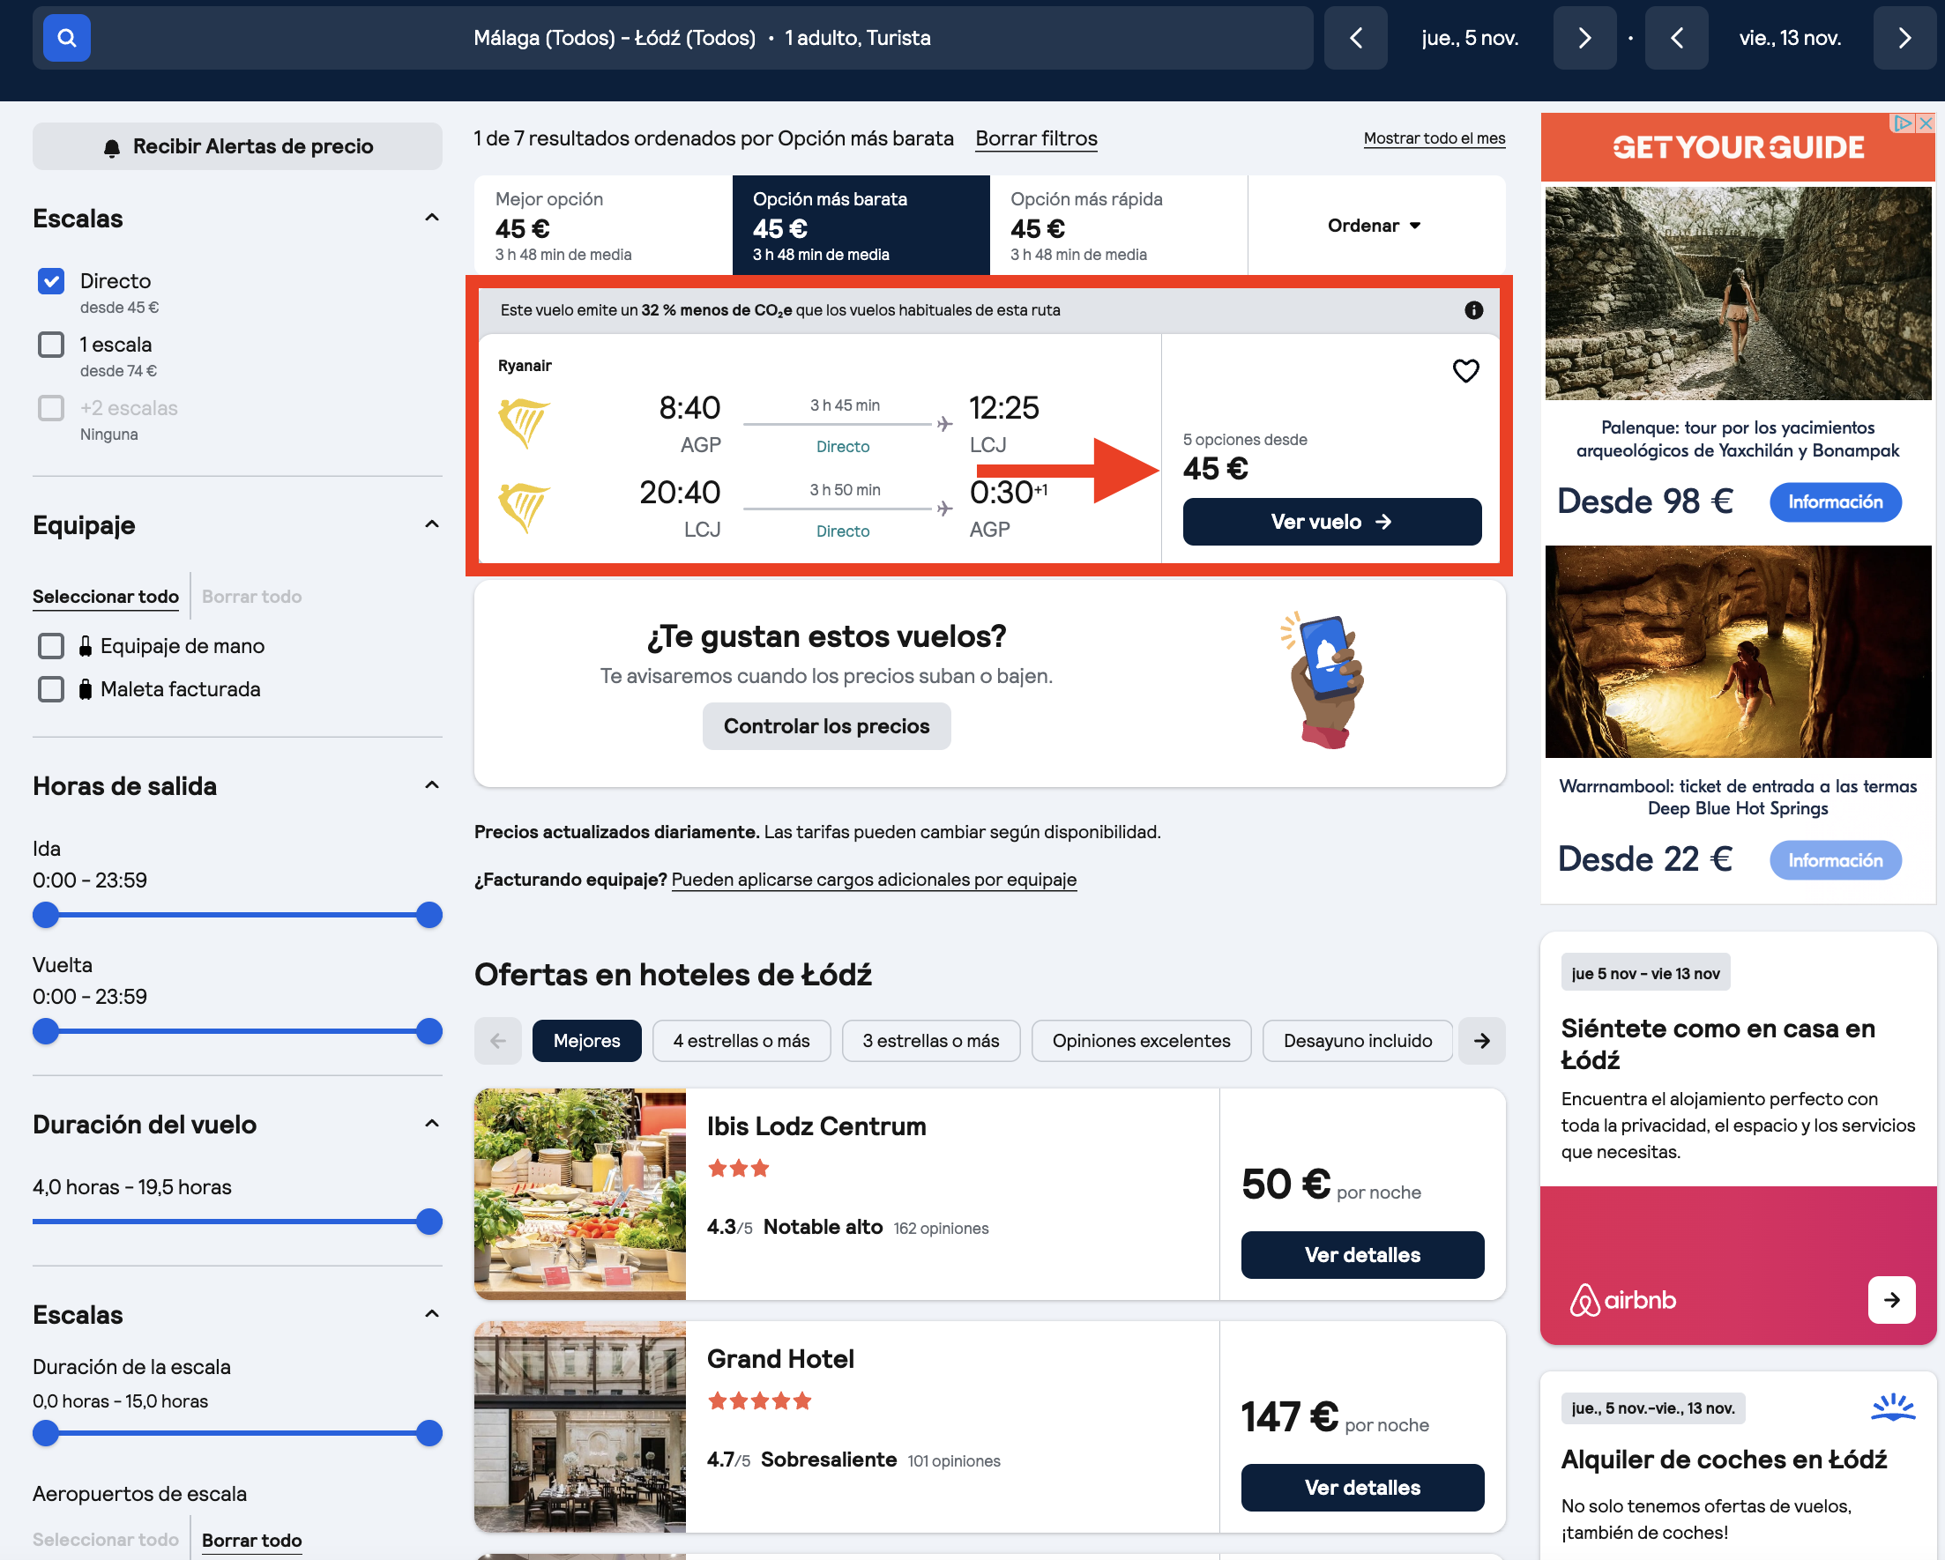Screen dimensions: 1945x1560
Task: Go to previous departure date arrow
Action: [1355, 38]
